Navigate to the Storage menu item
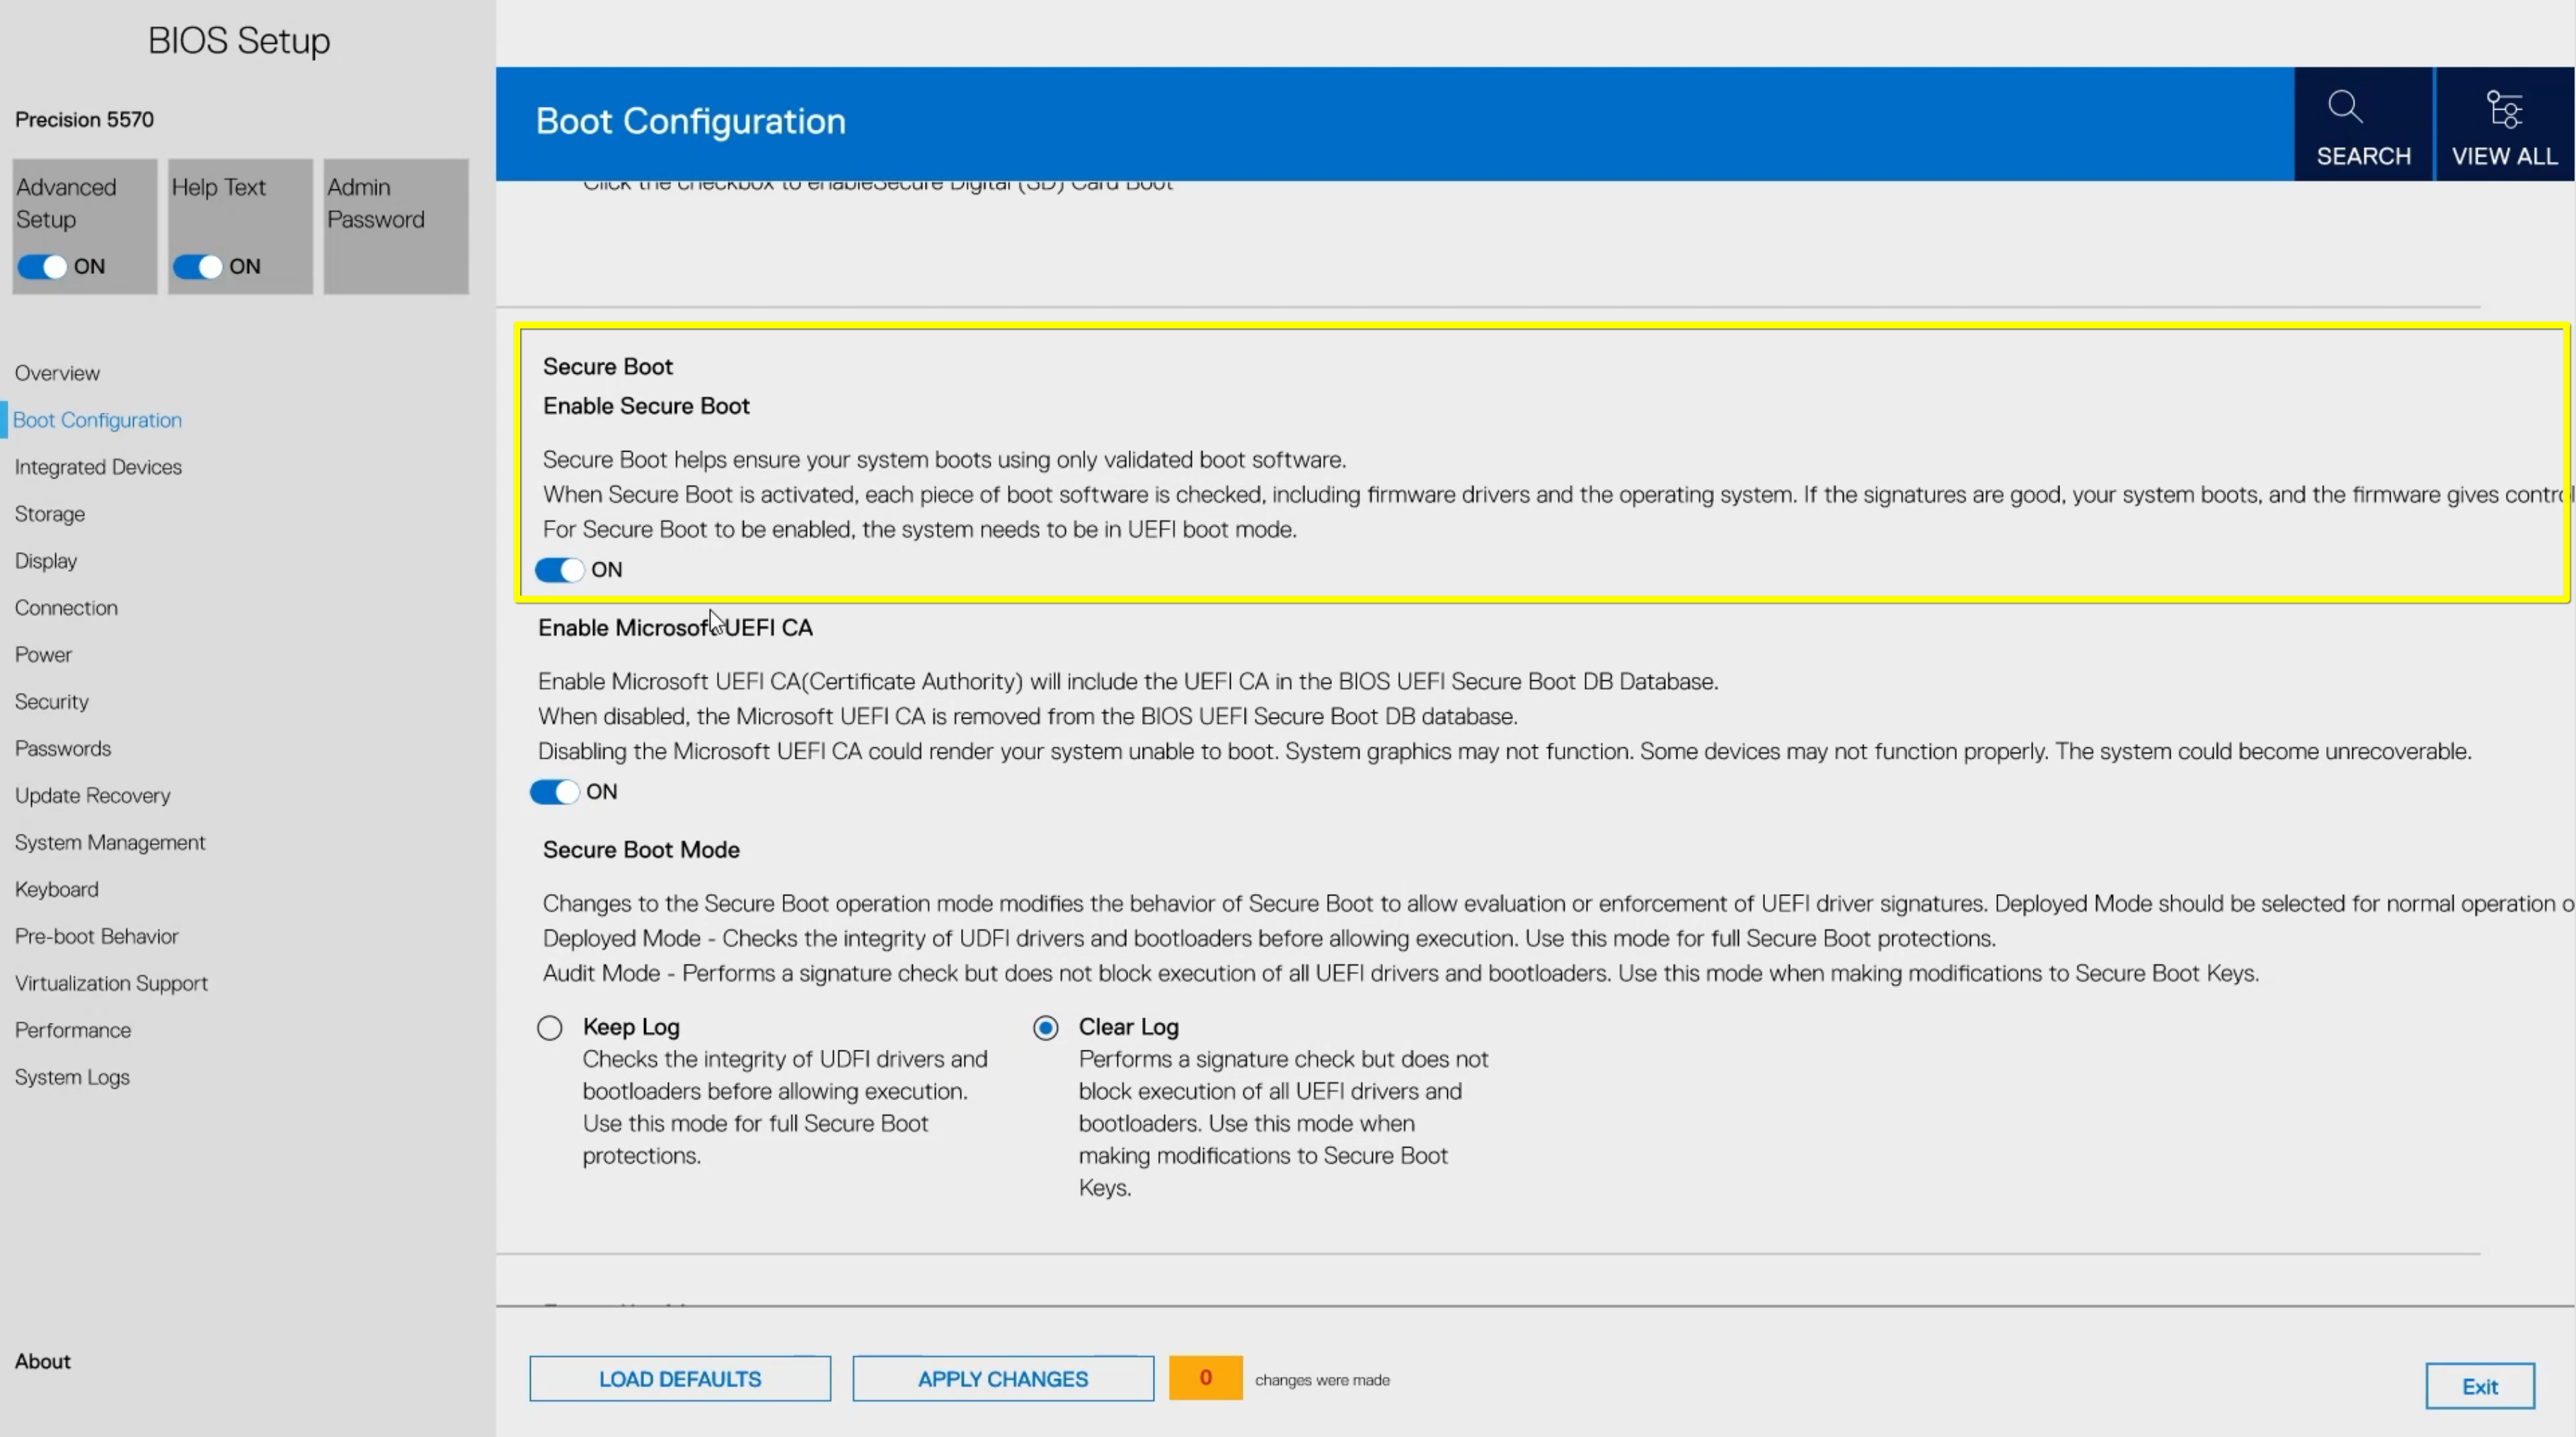Screen dimensions: 2576x1437 coord(50,514)
